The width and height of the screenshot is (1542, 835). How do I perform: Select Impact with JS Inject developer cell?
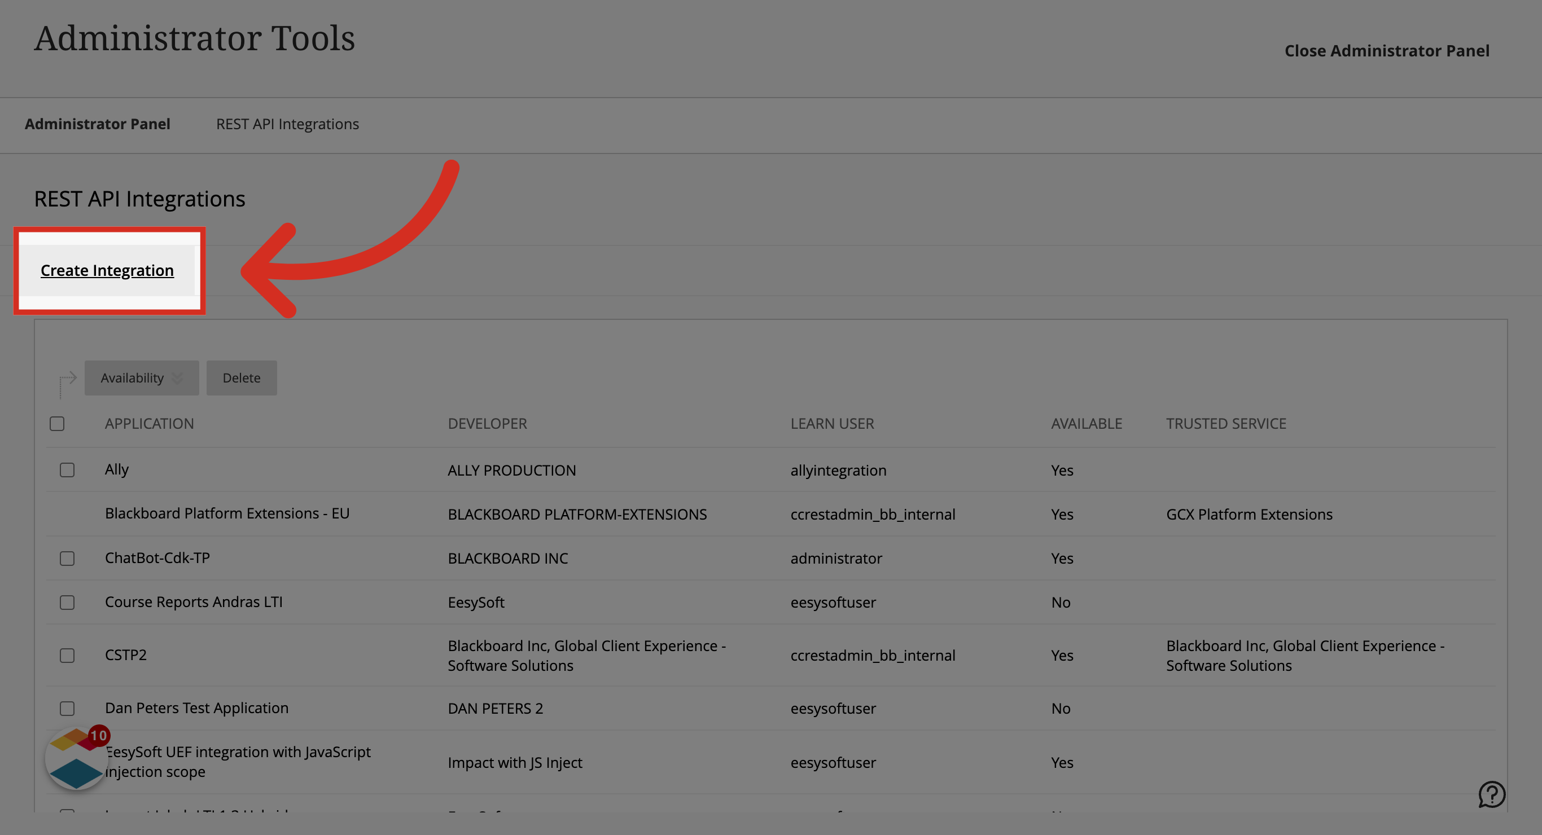(x=515, y=763)
